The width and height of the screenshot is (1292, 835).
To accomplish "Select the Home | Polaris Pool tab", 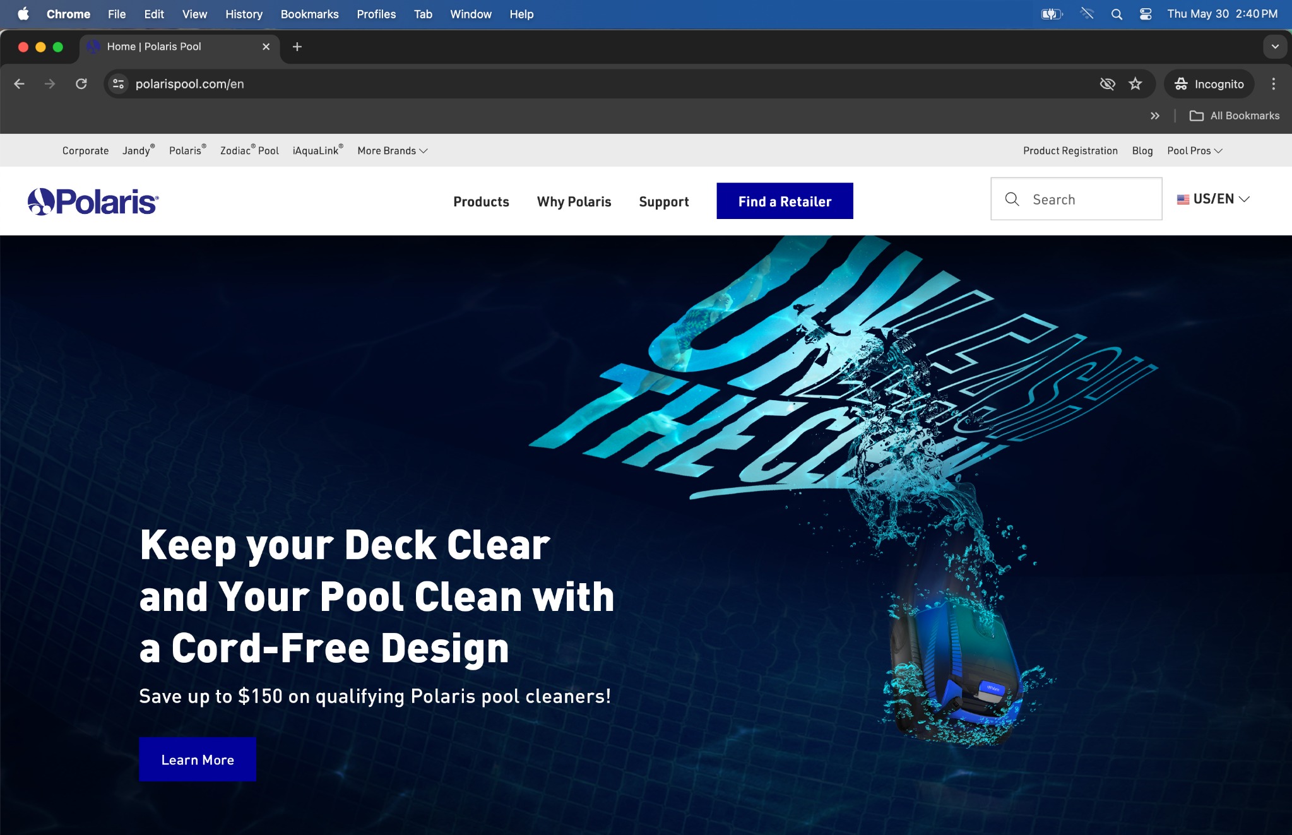I will pos(180,47).
